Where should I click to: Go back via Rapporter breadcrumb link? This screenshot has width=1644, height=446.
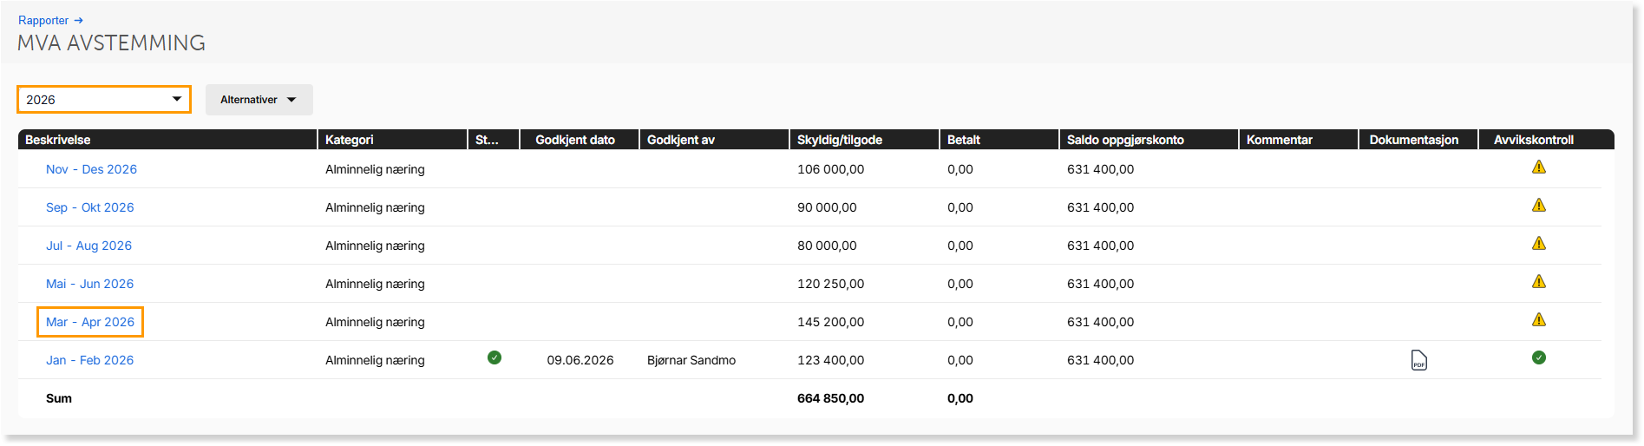point(43,20)
